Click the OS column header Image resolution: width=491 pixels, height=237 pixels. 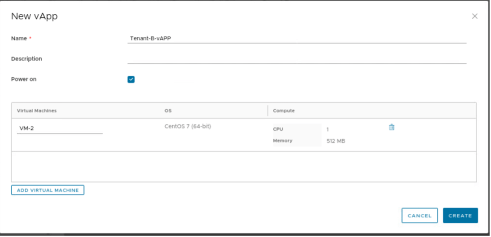tap(168, 111)
